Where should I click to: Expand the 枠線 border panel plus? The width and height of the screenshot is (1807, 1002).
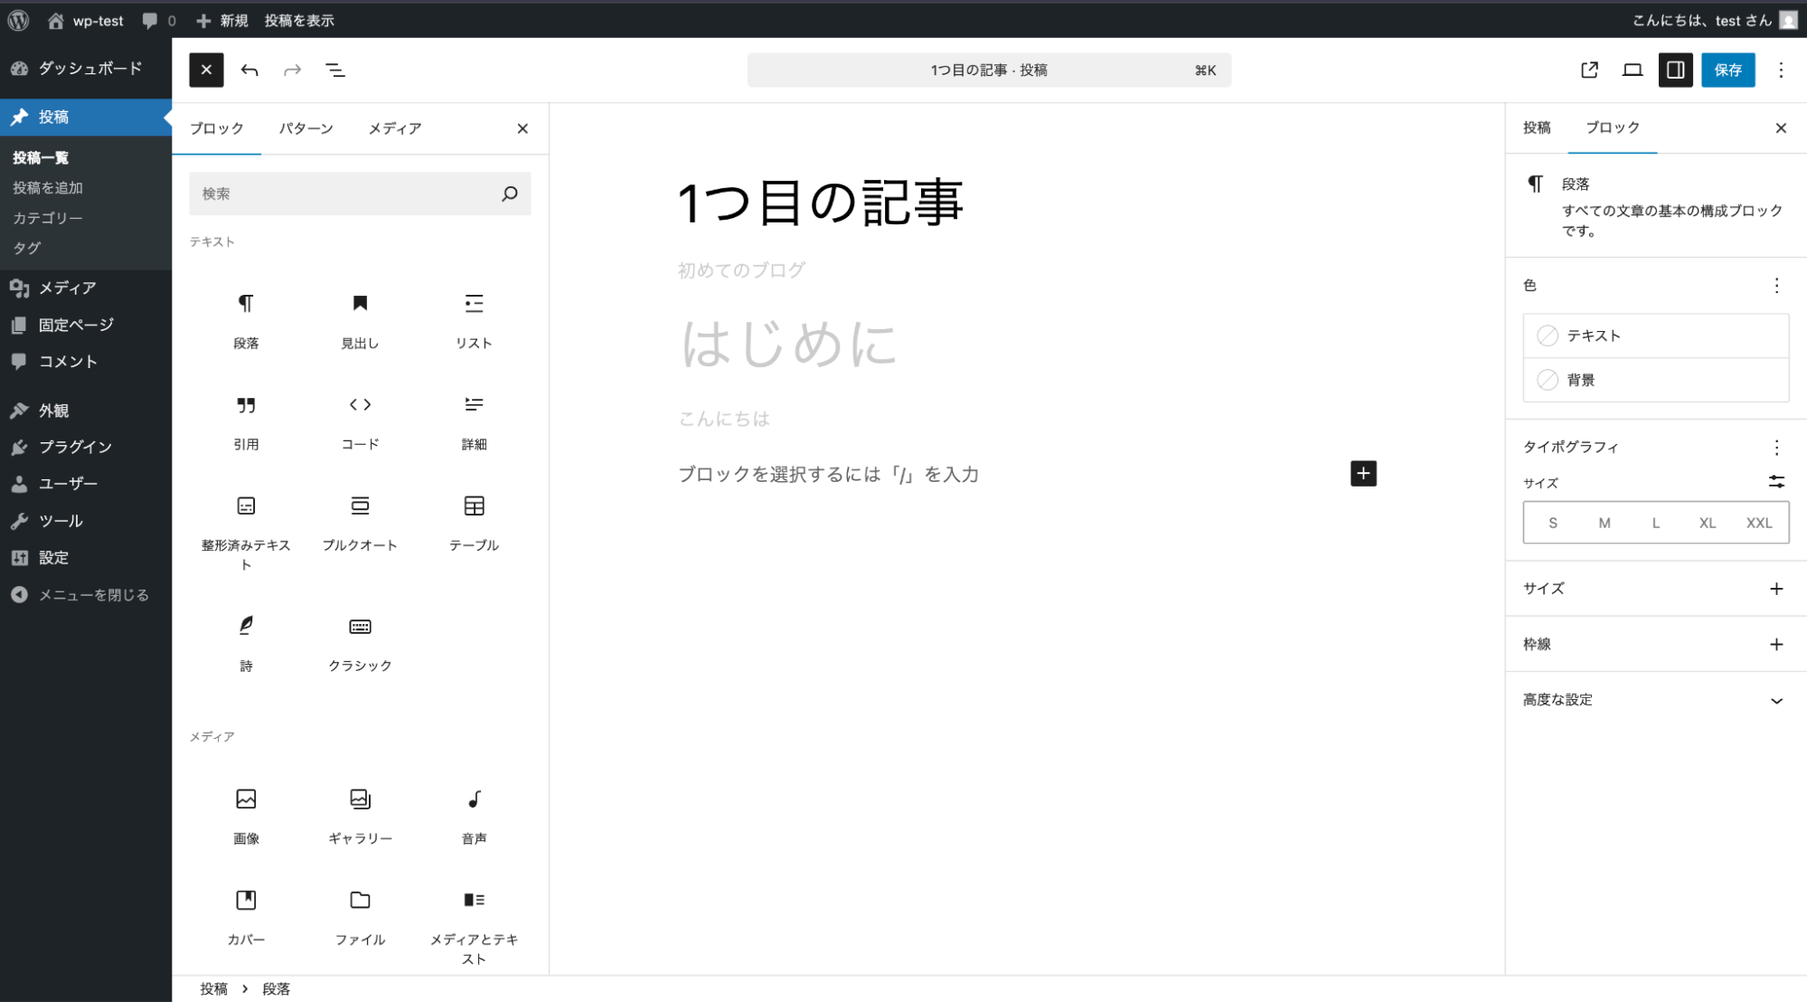tap(1775, 645)
